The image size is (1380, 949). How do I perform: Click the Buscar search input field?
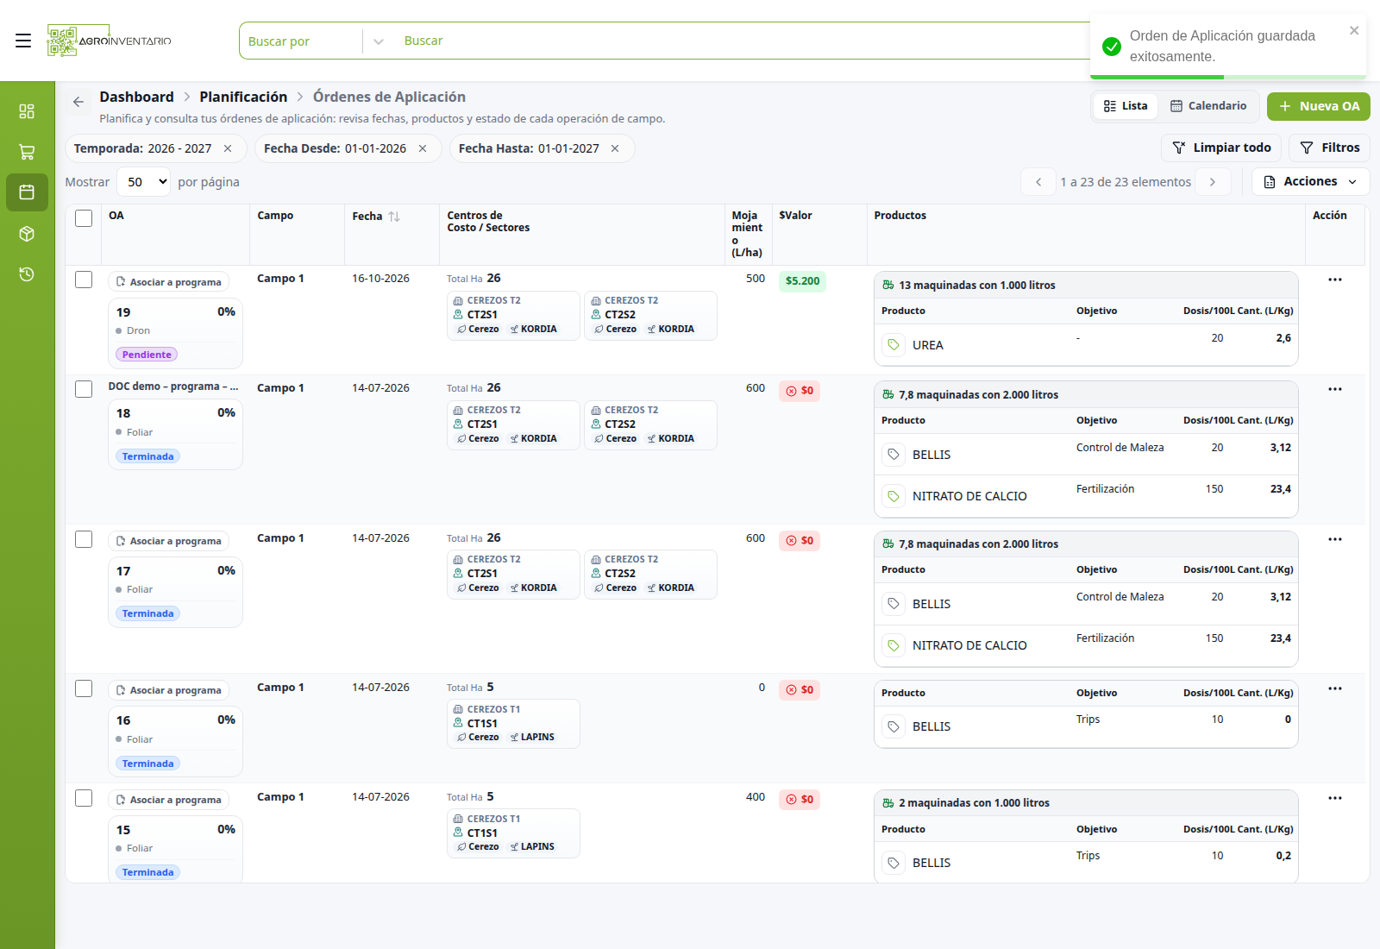(742, 41)
